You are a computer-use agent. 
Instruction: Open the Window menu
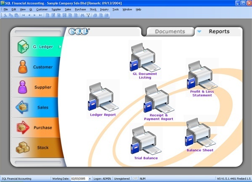127,10
